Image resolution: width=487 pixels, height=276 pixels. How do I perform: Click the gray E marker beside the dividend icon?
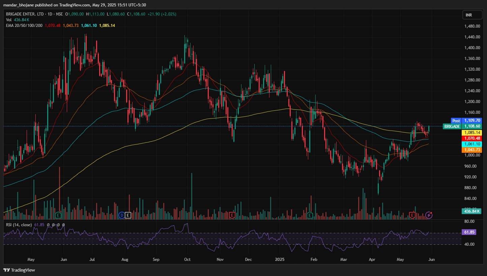click(x=128, y=215)
